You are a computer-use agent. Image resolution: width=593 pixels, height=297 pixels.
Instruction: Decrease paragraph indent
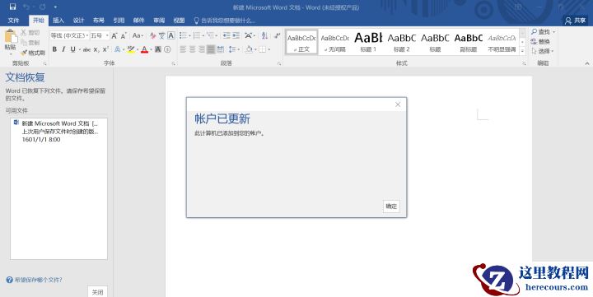pos(226,35)
